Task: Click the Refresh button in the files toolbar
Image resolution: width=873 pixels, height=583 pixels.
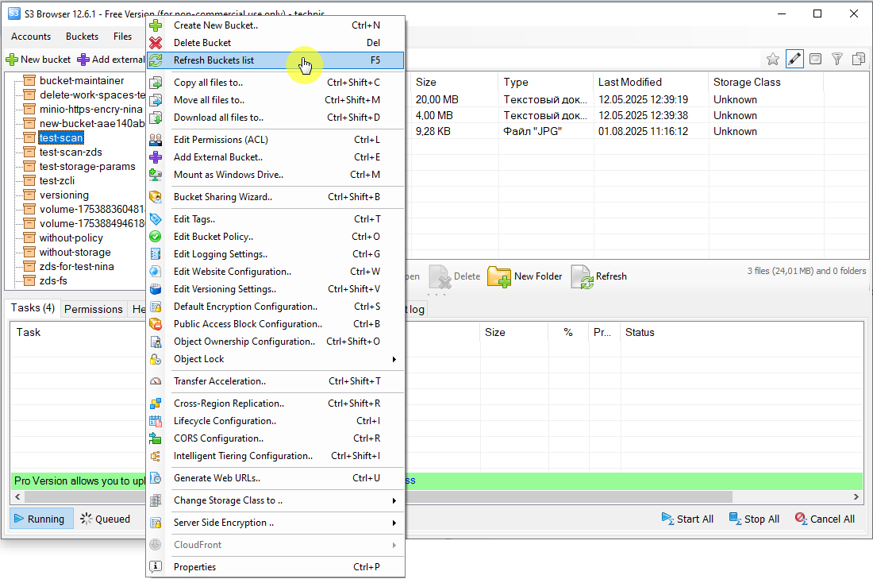Action: [599, 276]
